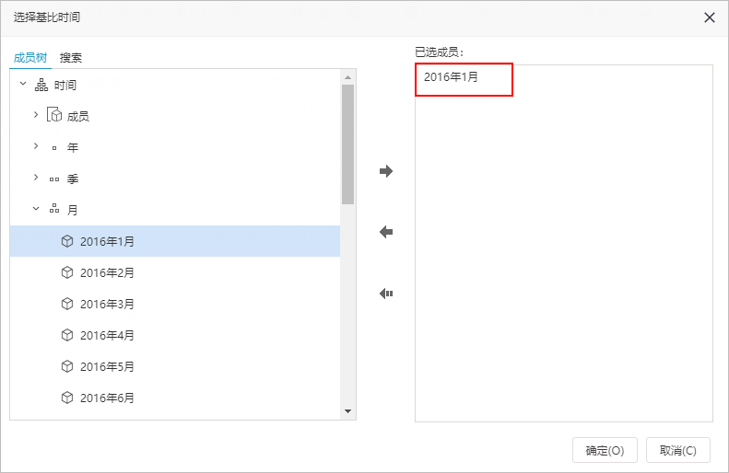Expand the 成员 node
This screenshot has width=729, height=473.
[x=36, y=115]
